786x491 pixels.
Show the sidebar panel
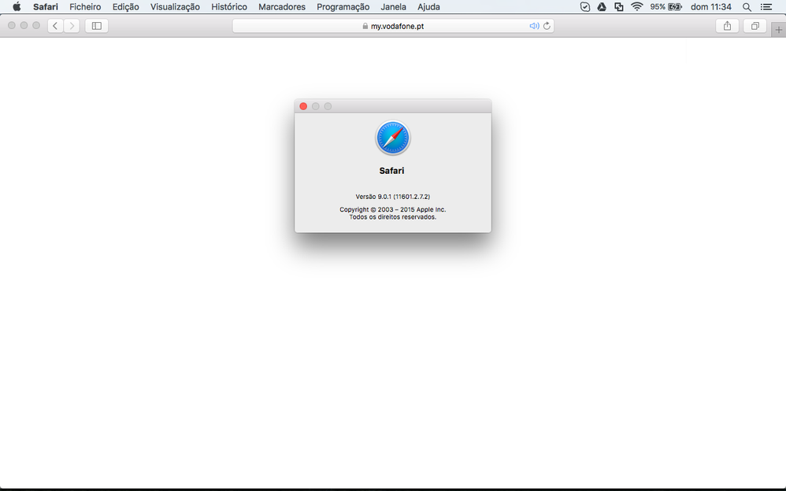click(97, 26)
